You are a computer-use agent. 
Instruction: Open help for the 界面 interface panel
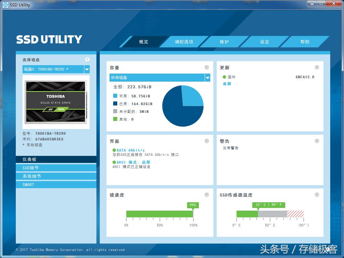(207, 141)
